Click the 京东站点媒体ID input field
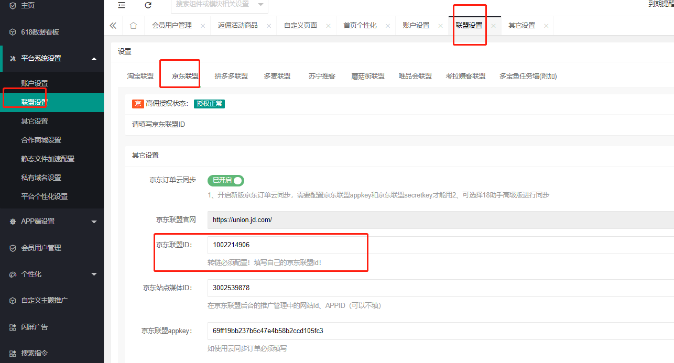The width and height of the screenshot is (674, 363). click(x=440, y=288)
